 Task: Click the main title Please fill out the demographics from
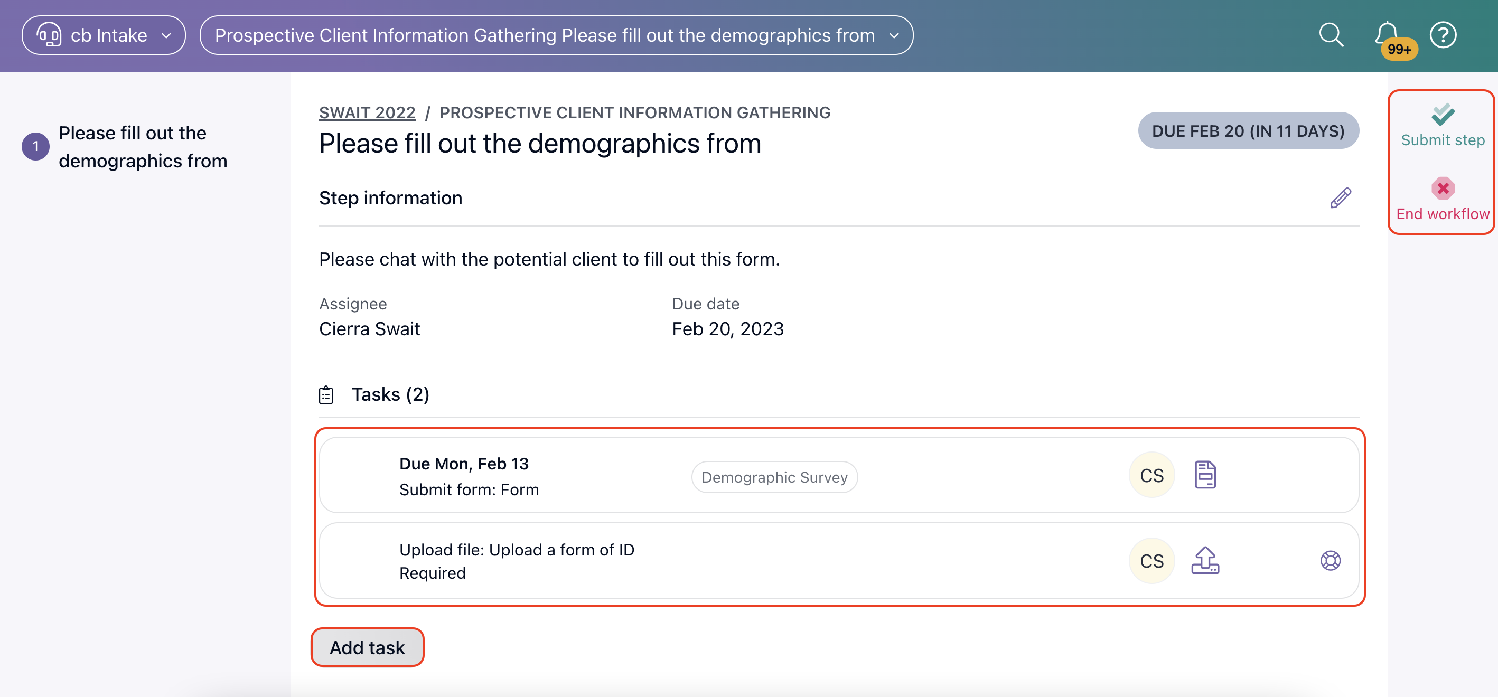(540, 144)
